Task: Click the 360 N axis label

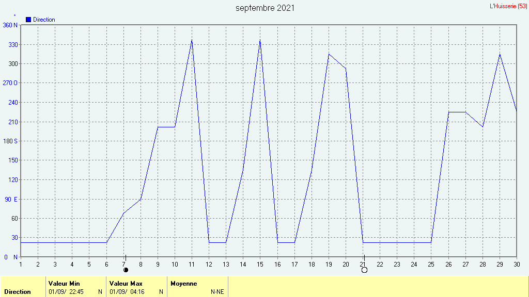Action: click(x=10, y=25)
